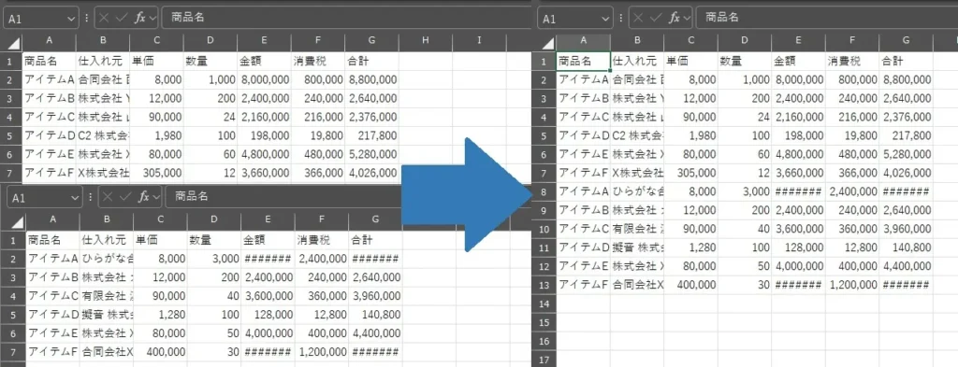
Task: Click the 合計 header cell in right workbook
Action: 906,62
